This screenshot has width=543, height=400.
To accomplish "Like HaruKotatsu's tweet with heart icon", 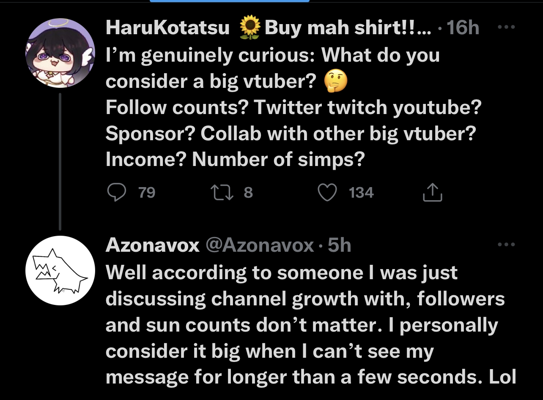I will [326, 193].
